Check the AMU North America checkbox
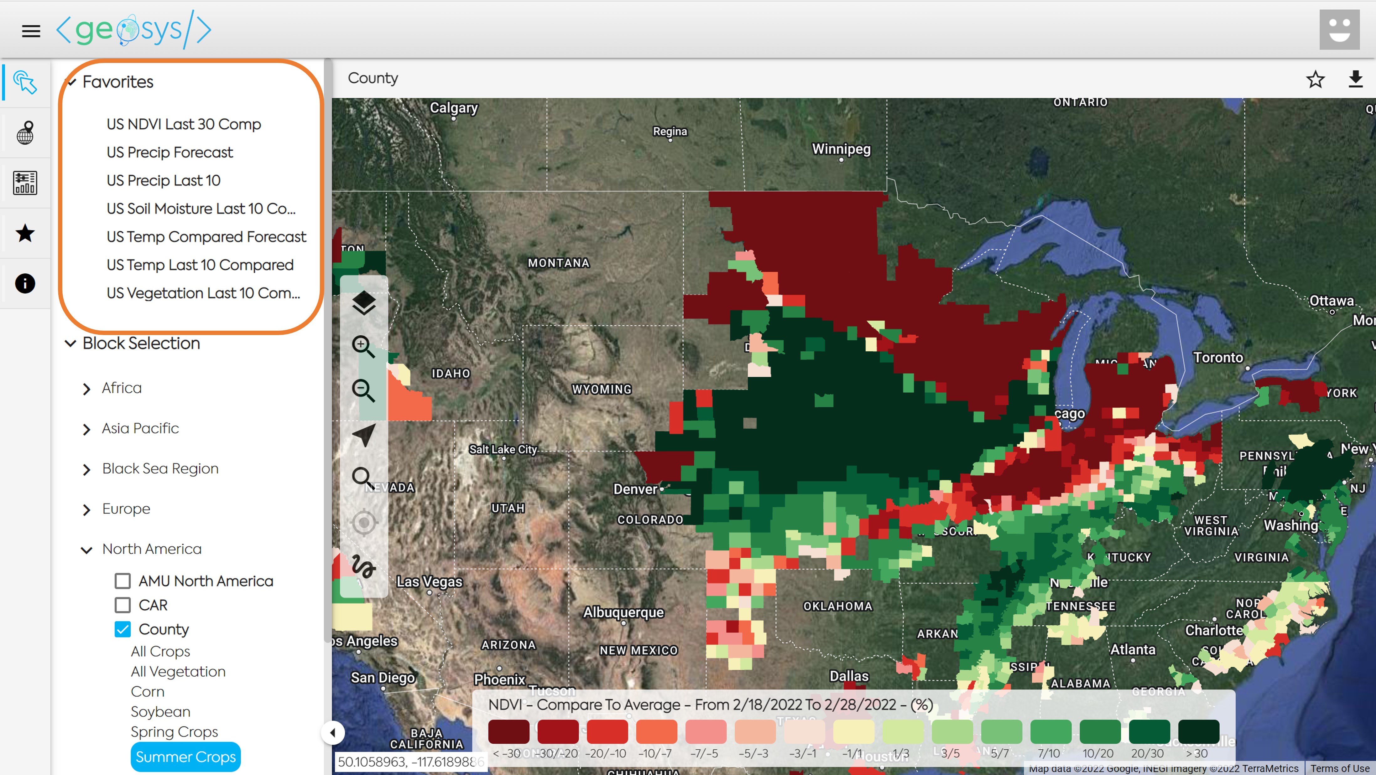The height and width of the screenshot is (775, 1376). coord(123,581)
